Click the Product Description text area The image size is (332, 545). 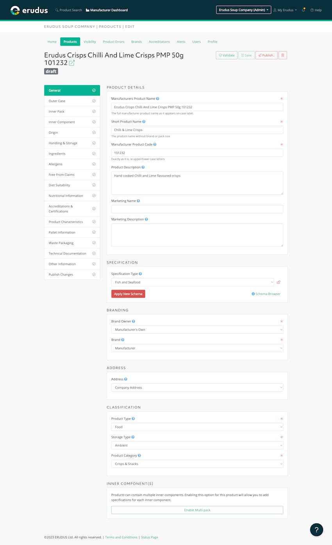click(x=197, y=183)
